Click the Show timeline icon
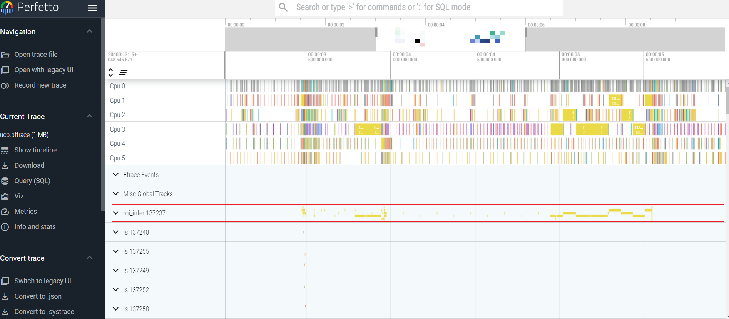Image resolution: width=729 pixels, height=319 pixels. coord(5,150)
